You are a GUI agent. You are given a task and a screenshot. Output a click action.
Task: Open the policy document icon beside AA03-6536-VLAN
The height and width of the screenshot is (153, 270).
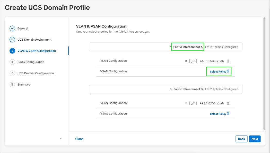228,61
